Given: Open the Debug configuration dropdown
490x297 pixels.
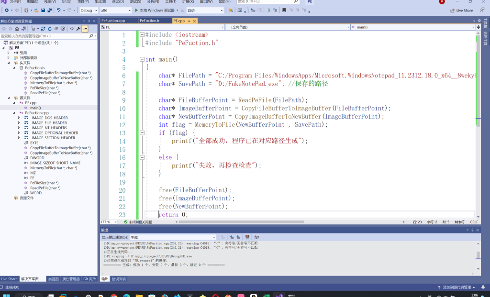Looking at the screenshot, I should click(89, 10).
